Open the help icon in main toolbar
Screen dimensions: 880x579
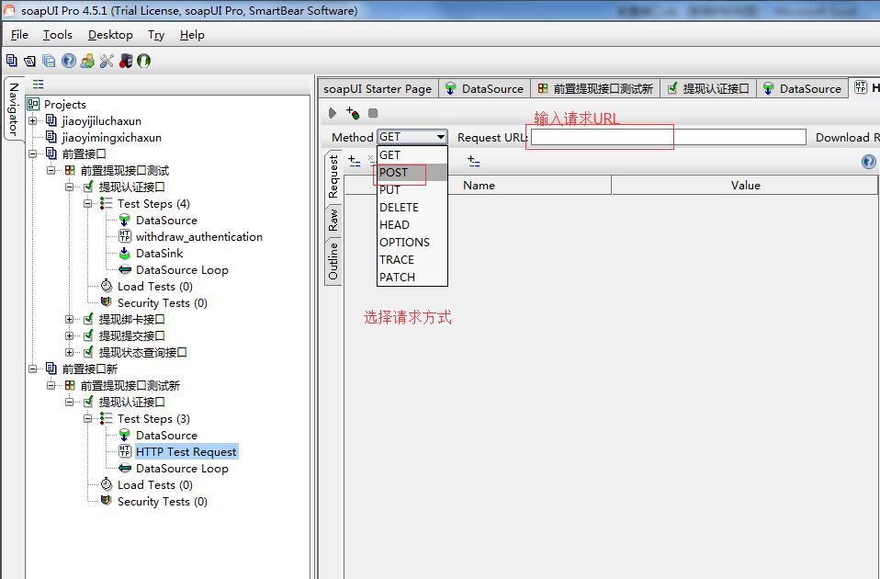pos(69,61)
